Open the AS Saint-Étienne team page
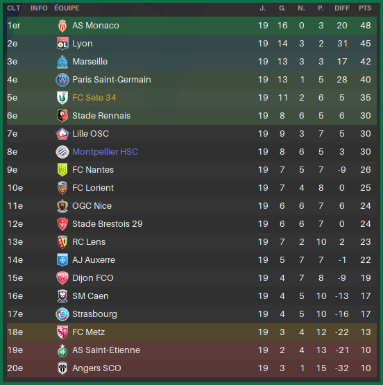The width and height of the screenshot is (383, 385). coord(106,350)
